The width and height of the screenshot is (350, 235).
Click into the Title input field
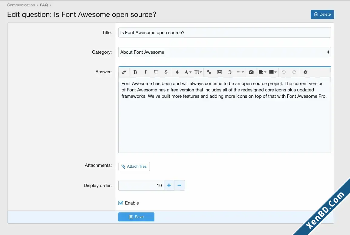click(225, 33)
